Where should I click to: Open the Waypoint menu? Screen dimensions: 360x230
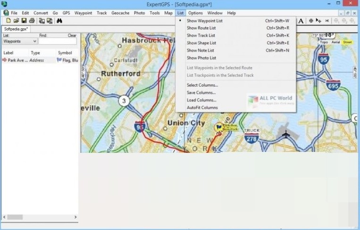click(83, 13)
